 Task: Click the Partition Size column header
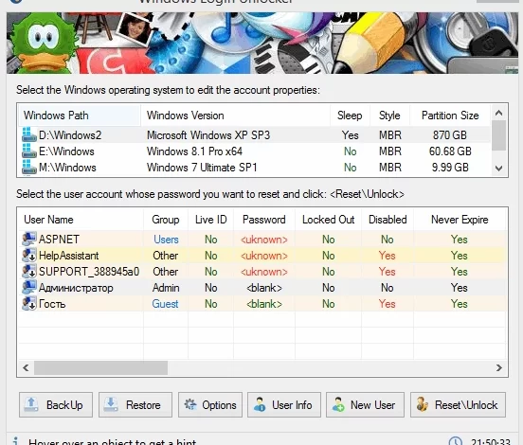point(450,116)
